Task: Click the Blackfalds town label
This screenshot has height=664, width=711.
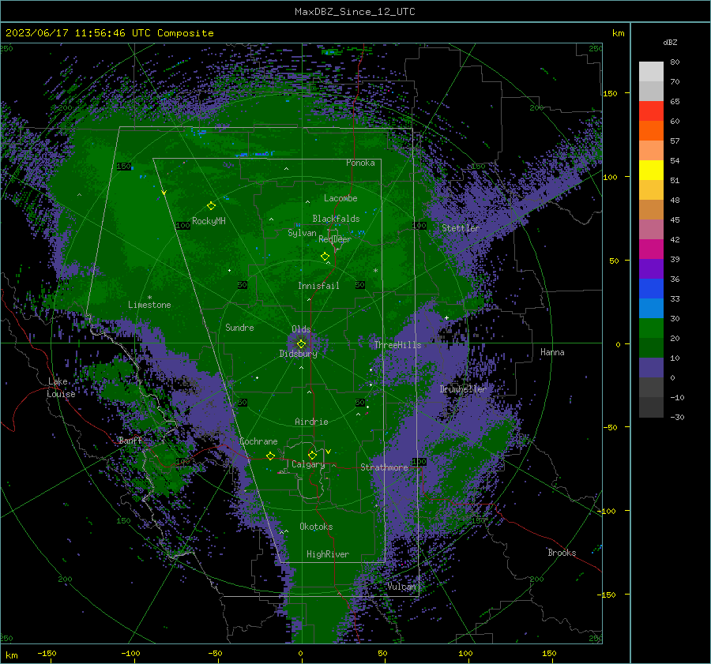Action: pos(336,219)
